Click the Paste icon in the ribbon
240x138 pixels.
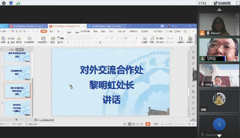pos(3,38)
